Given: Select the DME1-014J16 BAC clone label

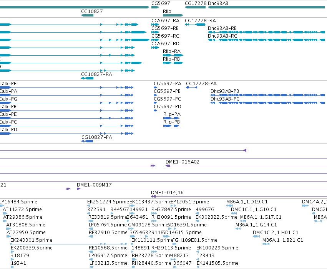Looking at the screenshot, I should tap(167, 193).
